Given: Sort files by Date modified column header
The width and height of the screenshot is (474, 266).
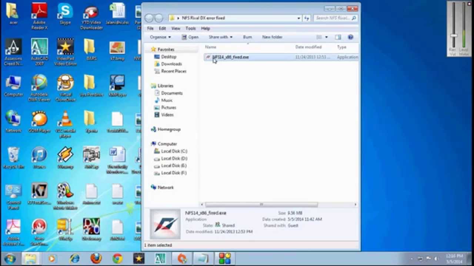Looking at the screenshot, I should click(308, 47).
